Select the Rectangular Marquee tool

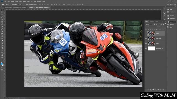coord(2,12)
